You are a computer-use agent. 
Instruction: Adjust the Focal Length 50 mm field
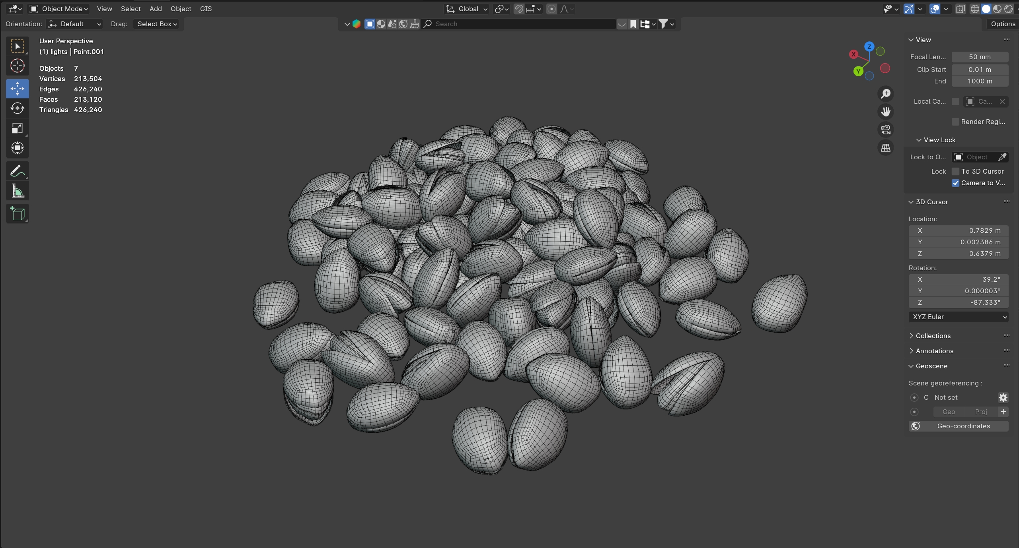980,57
